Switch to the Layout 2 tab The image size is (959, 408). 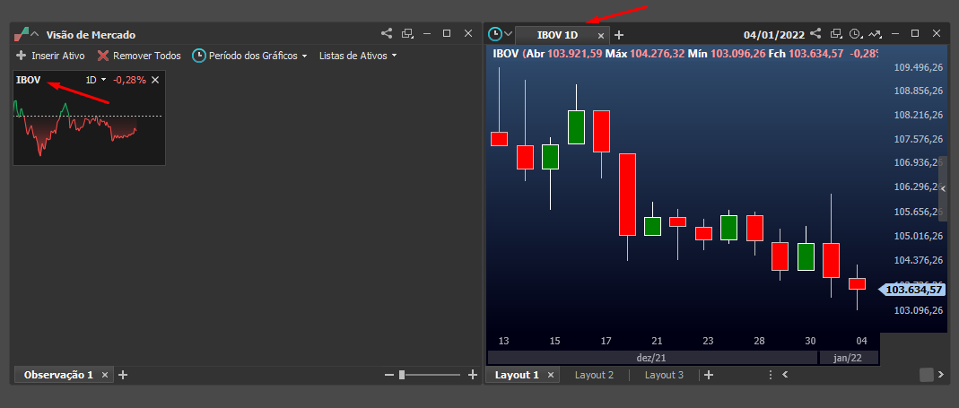(594, 375)
